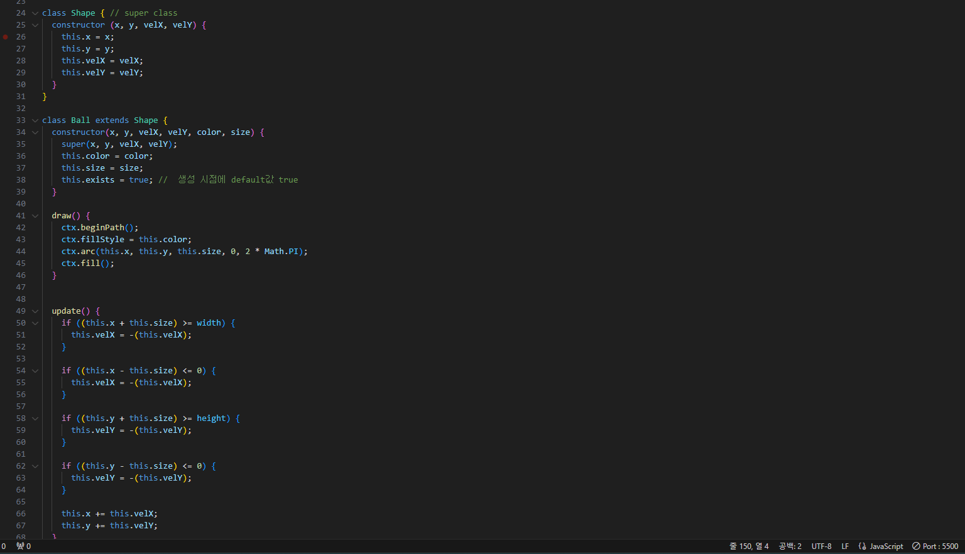Click the Korean comment 'default값 true'
Viewport: 965px width, 554px height.
click(x=264, y=180)
